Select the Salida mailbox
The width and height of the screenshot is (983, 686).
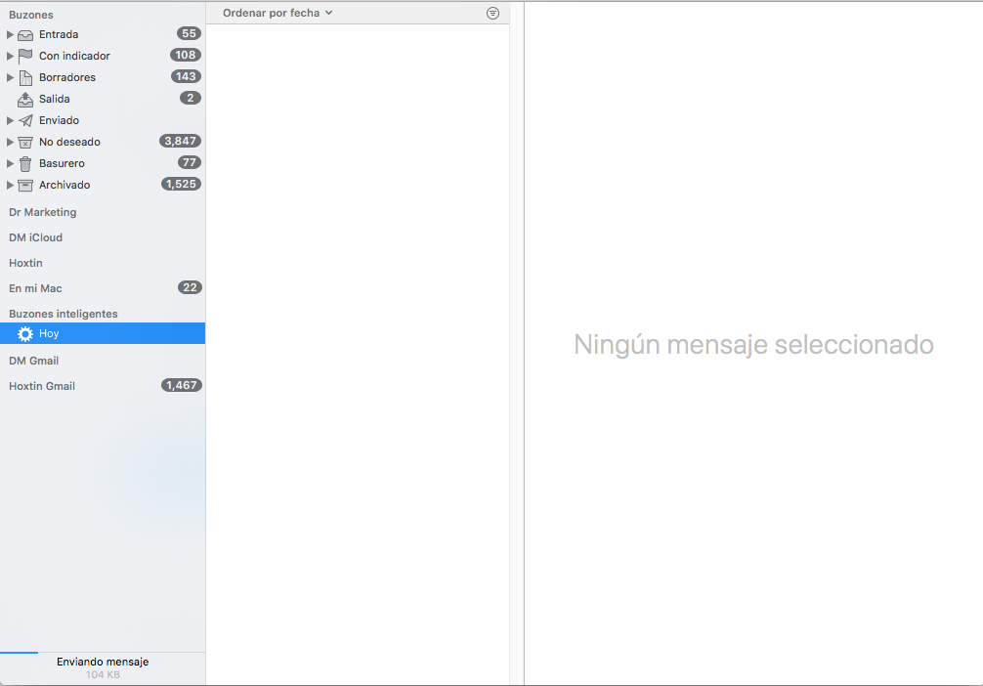(x=103, y=99)
